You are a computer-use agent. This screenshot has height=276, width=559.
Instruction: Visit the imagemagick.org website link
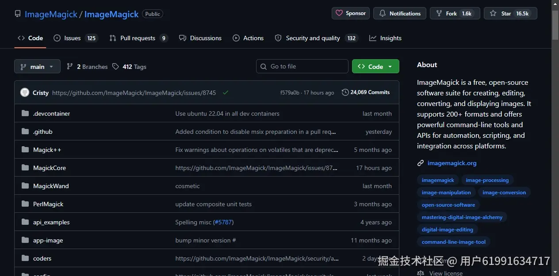[452, 163]
